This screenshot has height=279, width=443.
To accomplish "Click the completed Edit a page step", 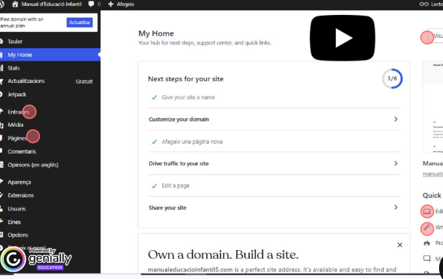I will point(176,186).
